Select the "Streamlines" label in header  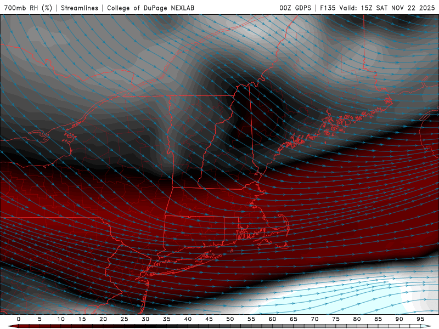pyautogui.click(x=80, y=8)
